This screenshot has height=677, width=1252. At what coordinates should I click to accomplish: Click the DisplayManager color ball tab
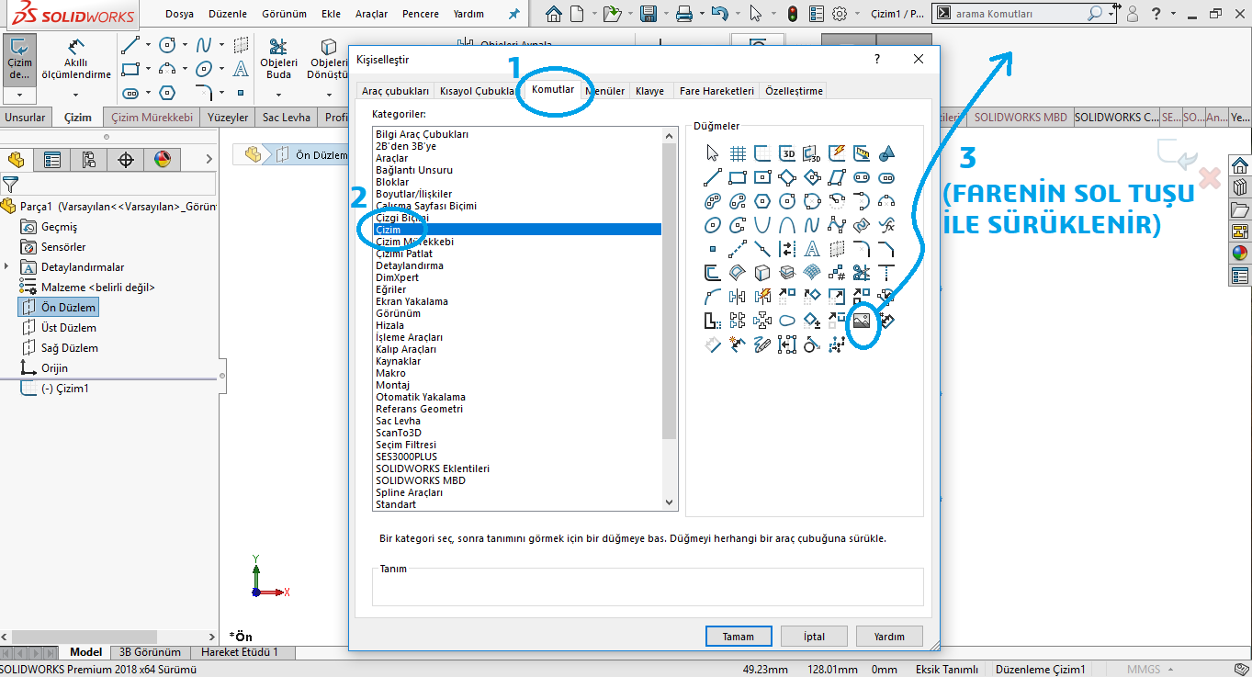(162, 160)
